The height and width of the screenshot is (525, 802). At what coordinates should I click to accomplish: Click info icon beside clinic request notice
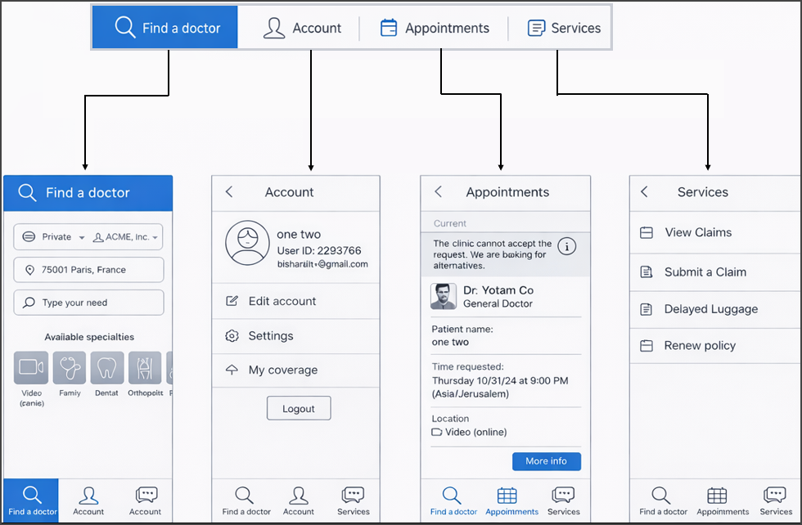(566, 246)
